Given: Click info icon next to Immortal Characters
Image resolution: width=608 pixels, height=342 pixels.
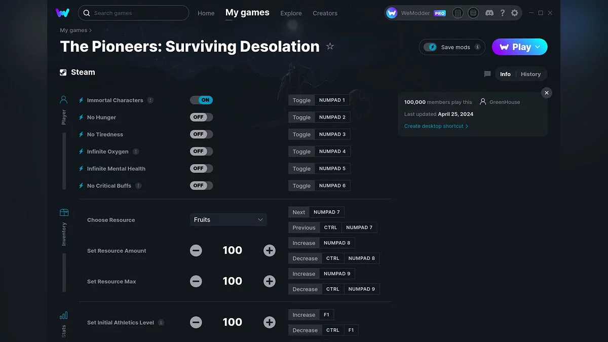Looking at the screenshot, I should click(x=150, y=100).
